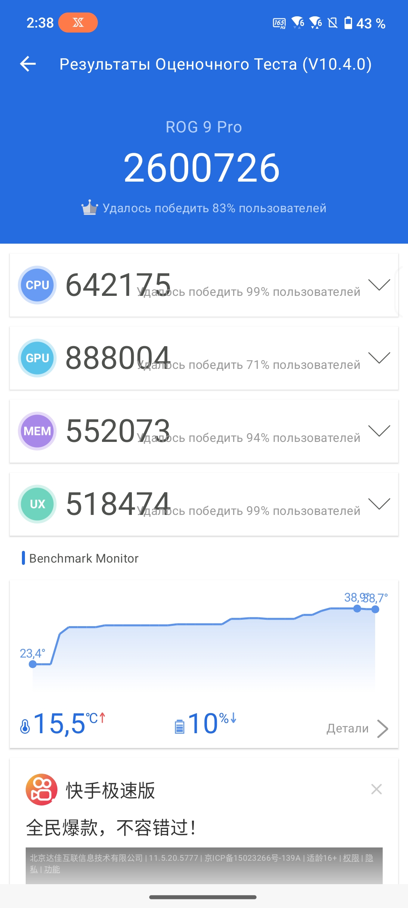408x908 pixels.
Task: Expand the UX score details chevron
Action: [379, 504]
